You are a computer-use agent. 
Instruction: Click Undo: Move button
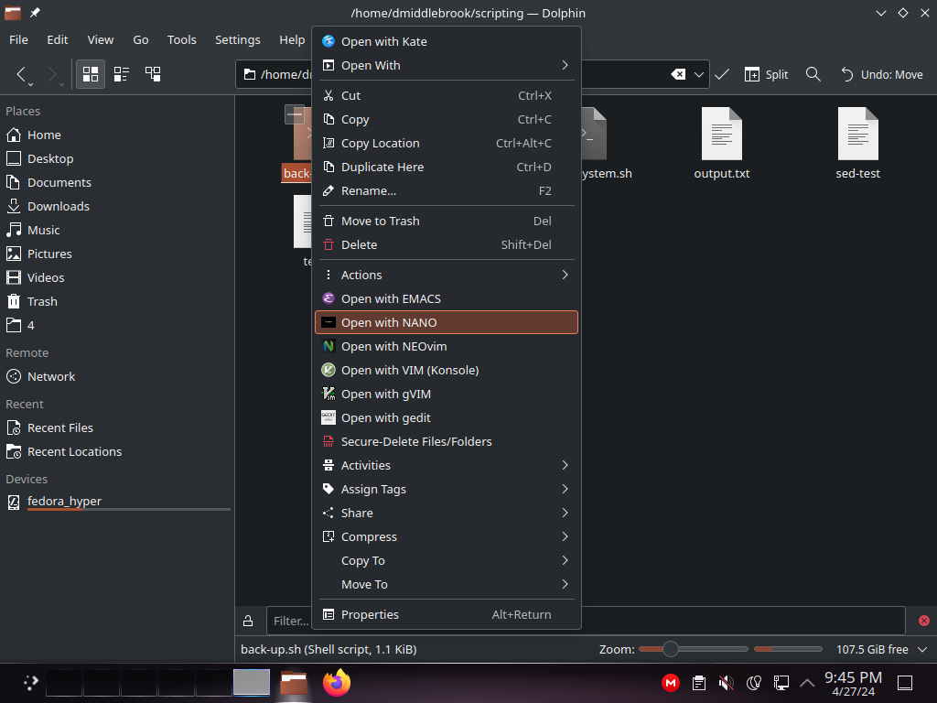coord(882,74)
